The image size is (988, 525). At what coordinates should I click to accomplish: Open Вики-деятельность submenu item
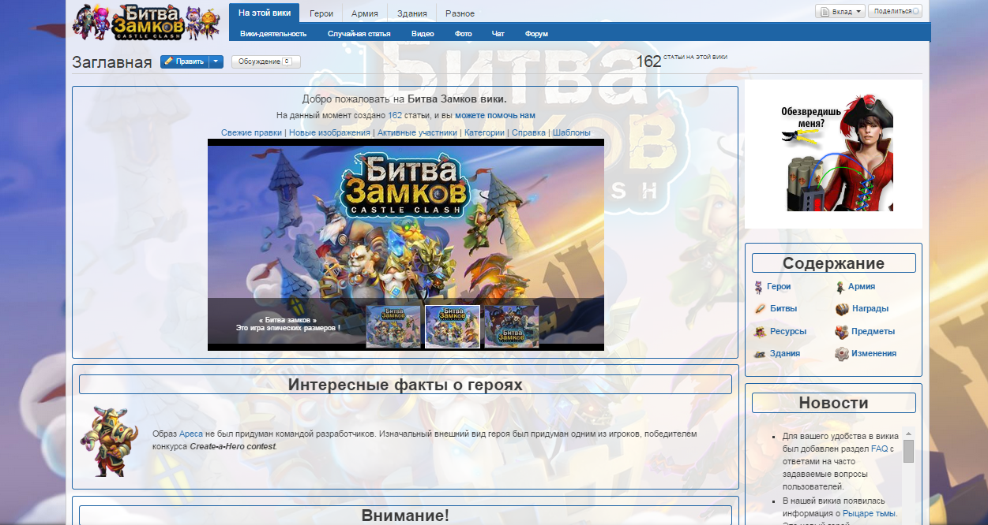coord(273,34)
